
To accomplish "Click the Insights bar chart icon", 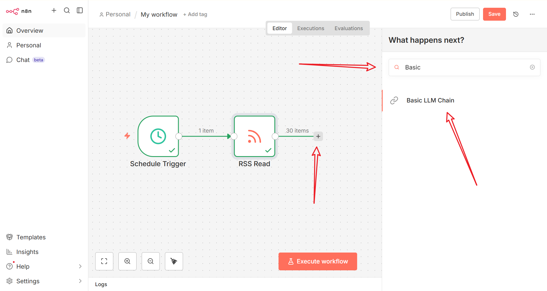I will [9, 252].
